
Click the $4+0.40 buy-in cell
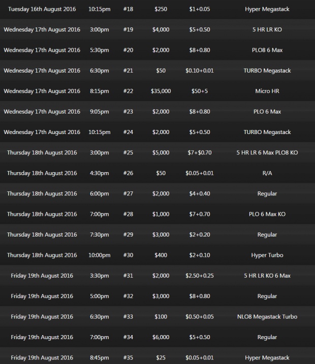(x=200, y=193)
